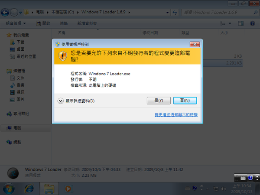Screen dimensions: 260x195
Task: Click the 2,291 KB file row
Action: tap(223, 63)
